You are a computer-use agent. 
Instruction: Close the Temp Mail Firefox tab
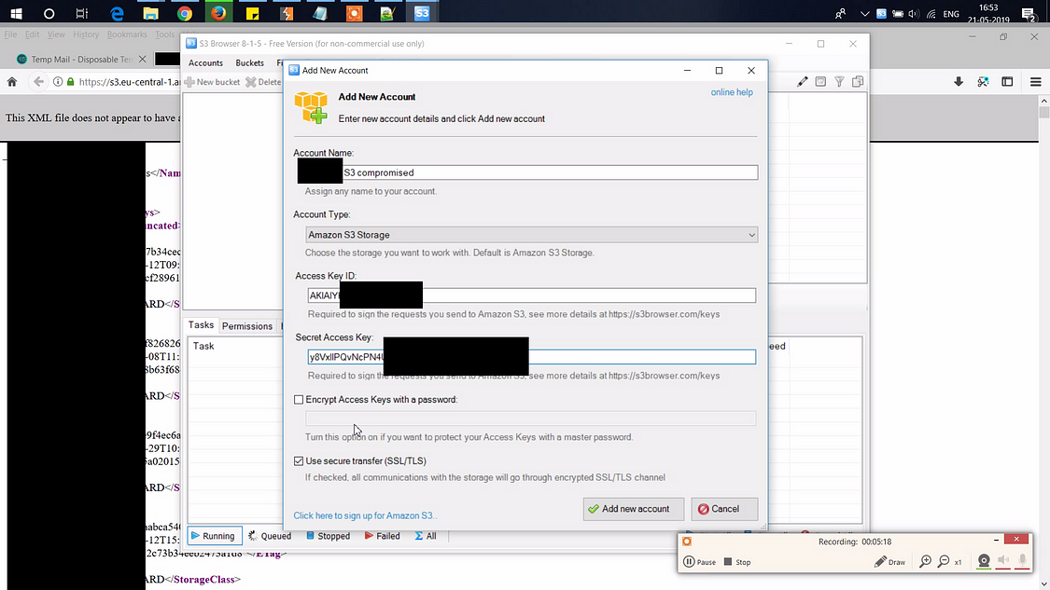click(x=142, y=59)
